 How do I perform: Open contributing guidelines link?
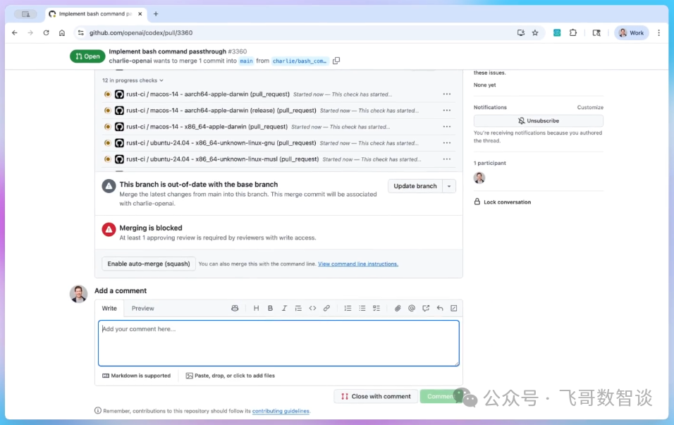click(281, 411)
